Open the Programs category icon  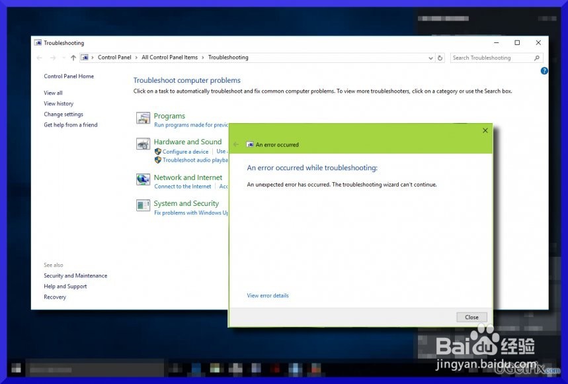point(143,119)
